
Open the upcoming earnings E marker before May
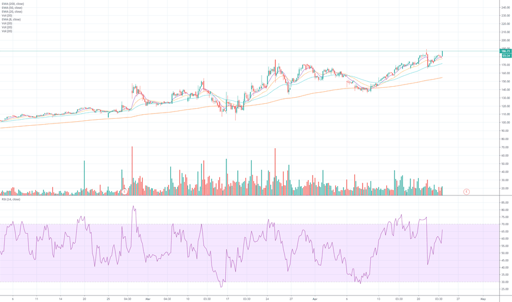(466, 192)
